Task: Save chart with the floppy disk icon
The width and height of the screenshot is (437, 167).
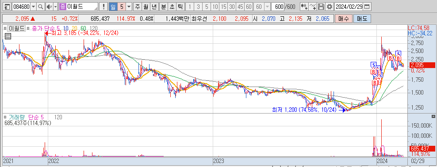Action: click(321, 6)
